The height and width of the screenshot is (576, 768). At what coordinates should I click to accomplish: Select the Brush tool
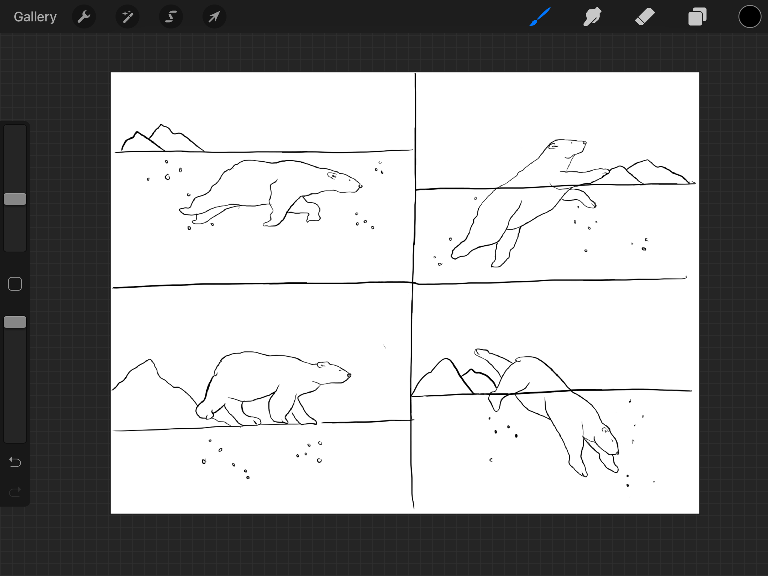tap(540, 17)
